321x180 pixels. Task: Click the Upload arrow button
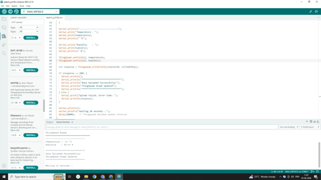click(10, 12)
